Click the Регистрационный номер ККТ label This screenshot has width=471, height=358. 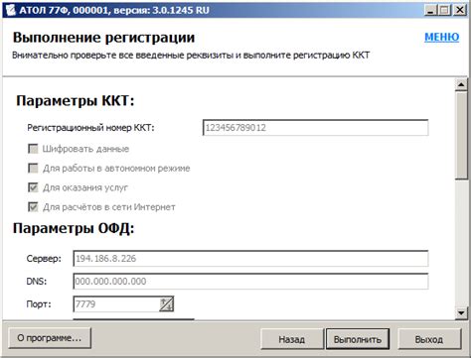(x=90, y=128)
